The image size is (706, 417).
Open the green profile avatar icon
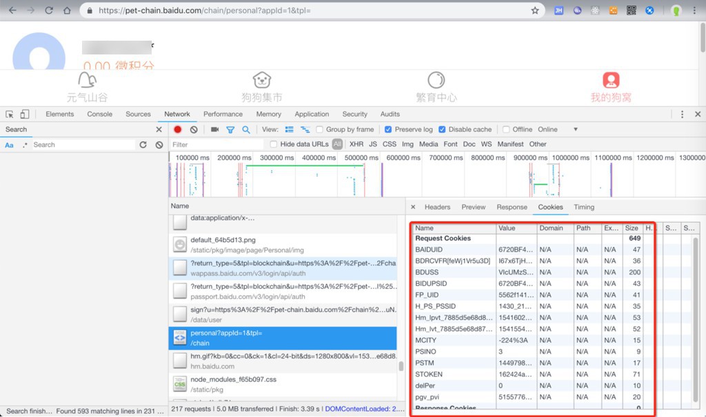pos(676,10)
